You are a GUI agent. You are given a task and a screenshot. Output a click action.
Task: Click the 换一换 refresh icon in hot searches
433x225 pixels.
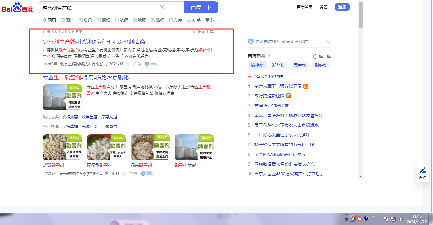[315, 57]
